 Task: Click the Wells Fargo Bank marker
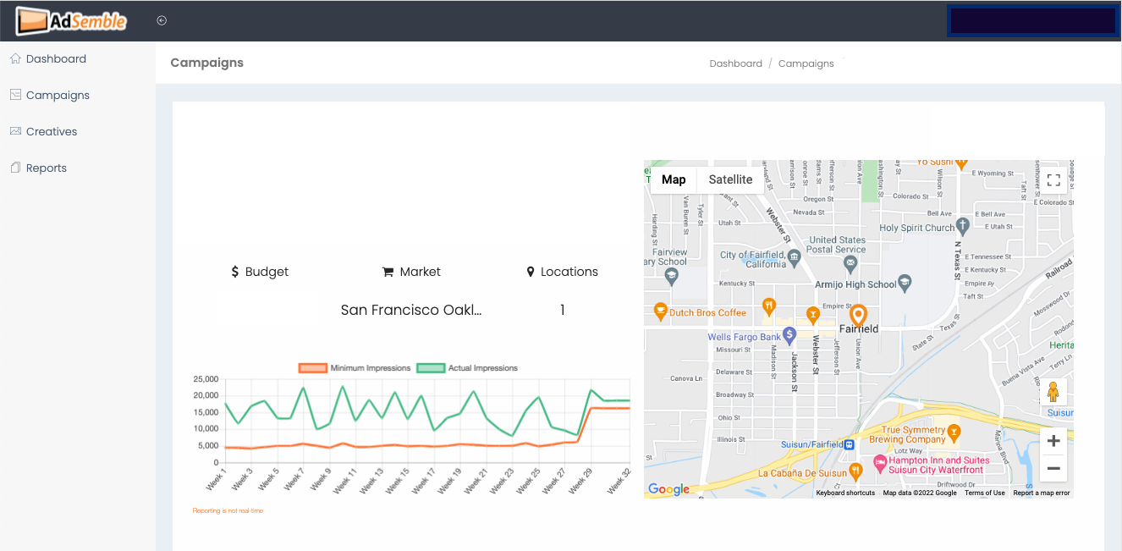[790, 336]
